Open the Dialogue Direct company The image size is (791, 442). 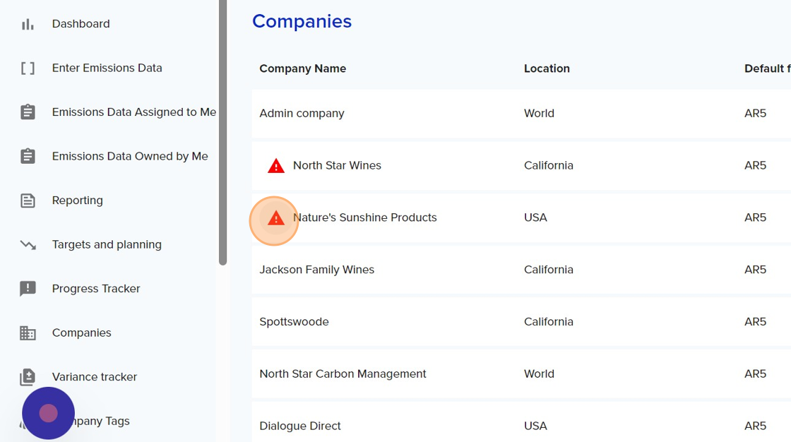click(300, 426)
